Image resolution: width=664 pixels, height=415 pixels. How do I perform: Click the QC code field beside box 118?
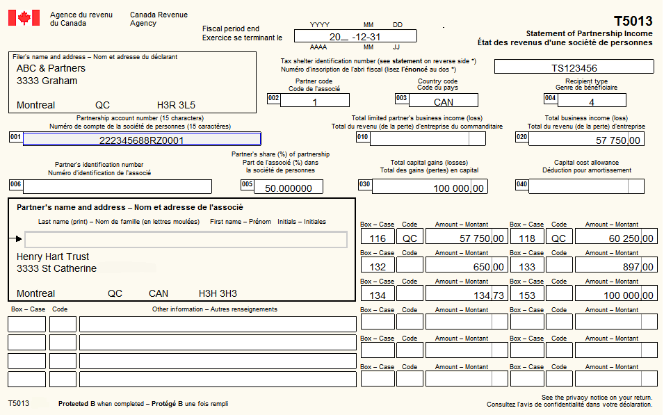pyautogui.click(x=559, y=238)
